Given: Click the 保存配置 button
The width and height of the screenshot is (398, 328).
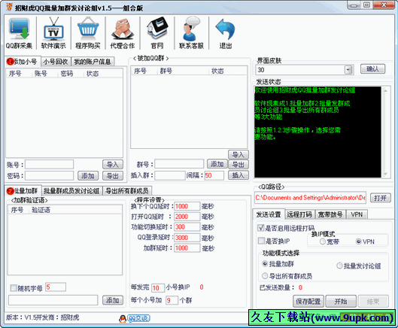Looking at the screenshot, I should (x=308, y=302).
